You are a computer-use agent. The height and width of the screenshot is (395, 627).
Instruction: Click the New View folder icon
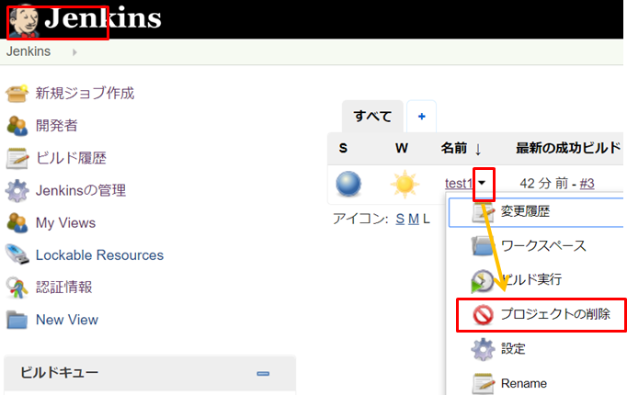[17, 320]
